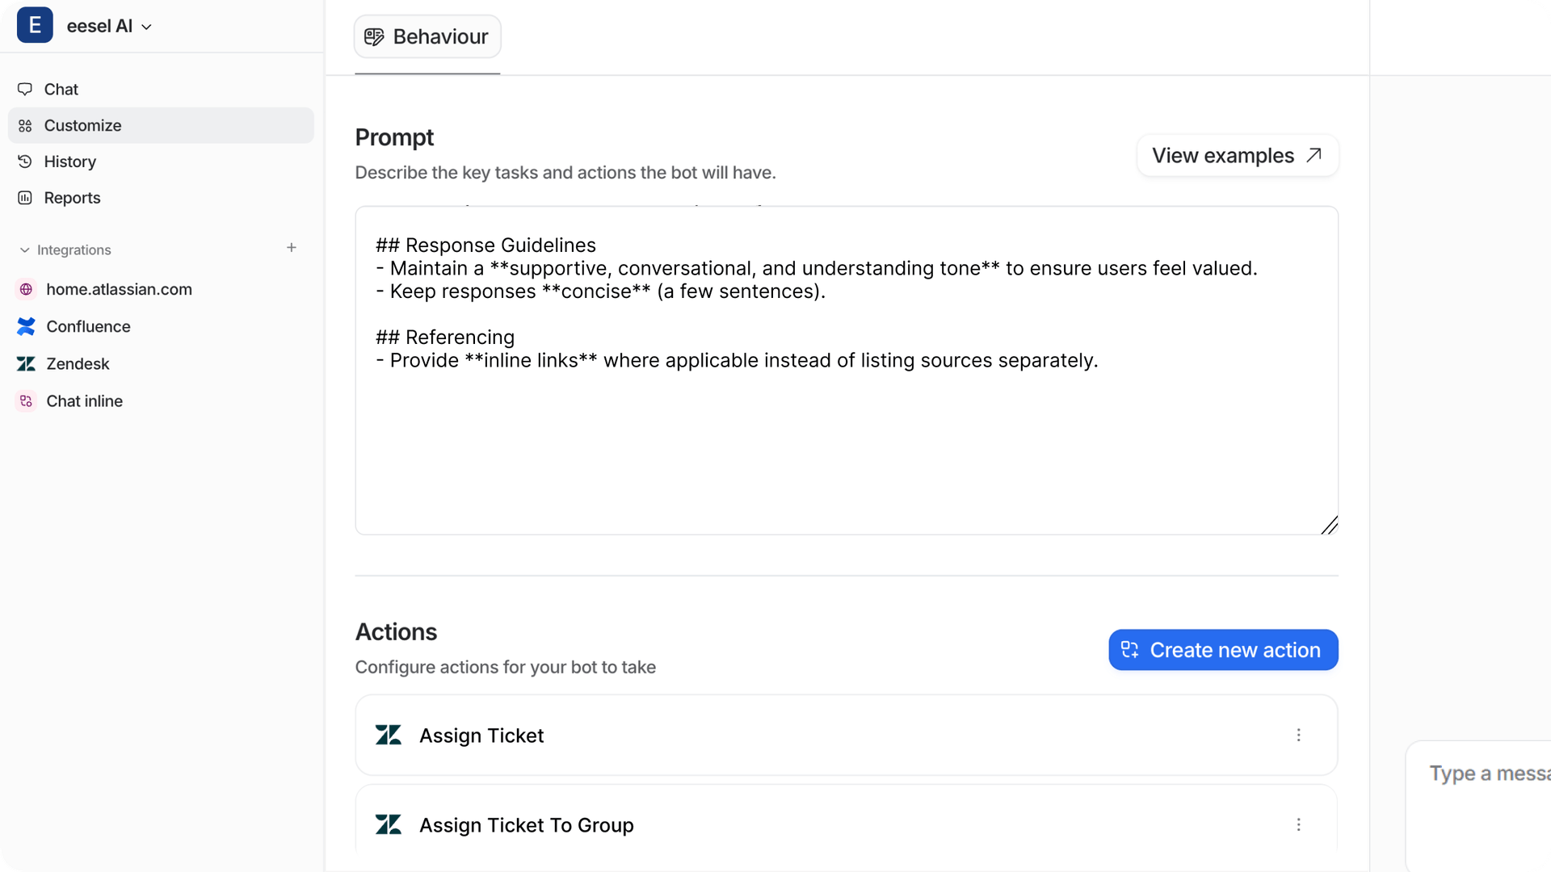Click the Prompt section heading
This screenshot has height=872, width=1551.
click(394, 137)
